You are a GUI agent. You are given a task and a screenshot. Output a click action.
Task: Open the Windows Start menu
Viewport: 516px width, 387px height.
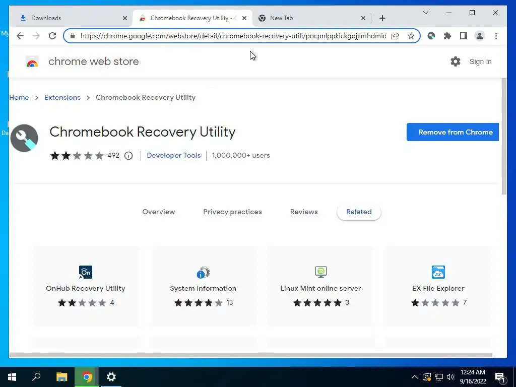[x=12, y=377]
